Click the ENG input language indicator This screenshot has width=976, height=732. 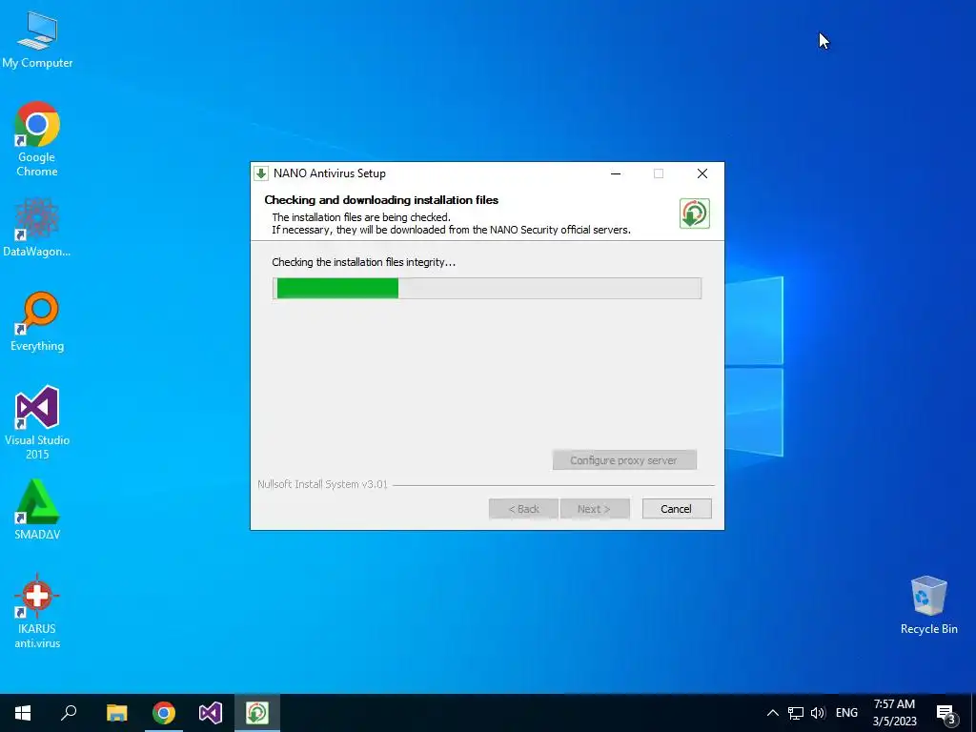click(846, 713)
